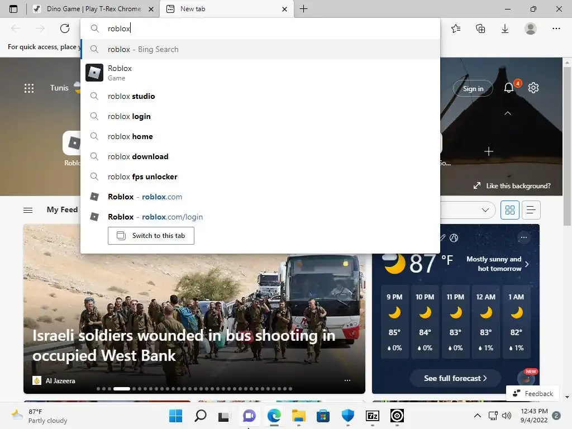The image size is (572, 429).
Task: Open the Windows Start menu
Action: click(175, 416)
